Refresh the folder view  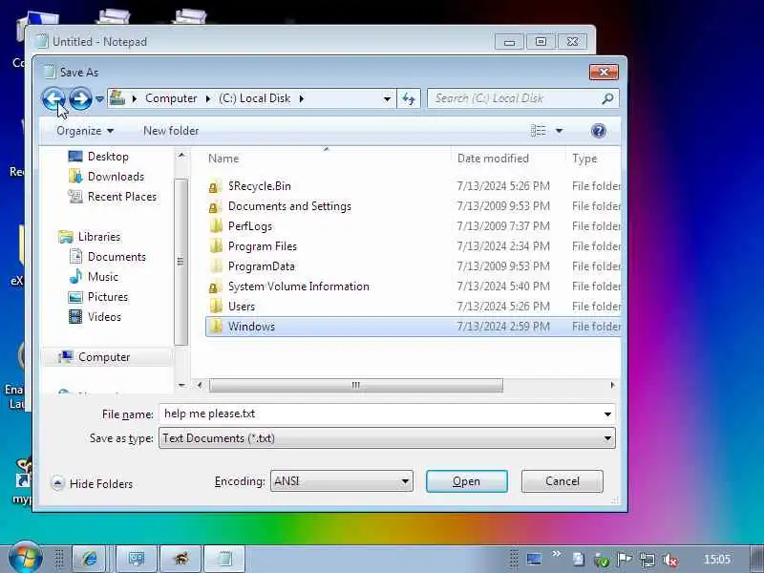[x=409, y=99]
